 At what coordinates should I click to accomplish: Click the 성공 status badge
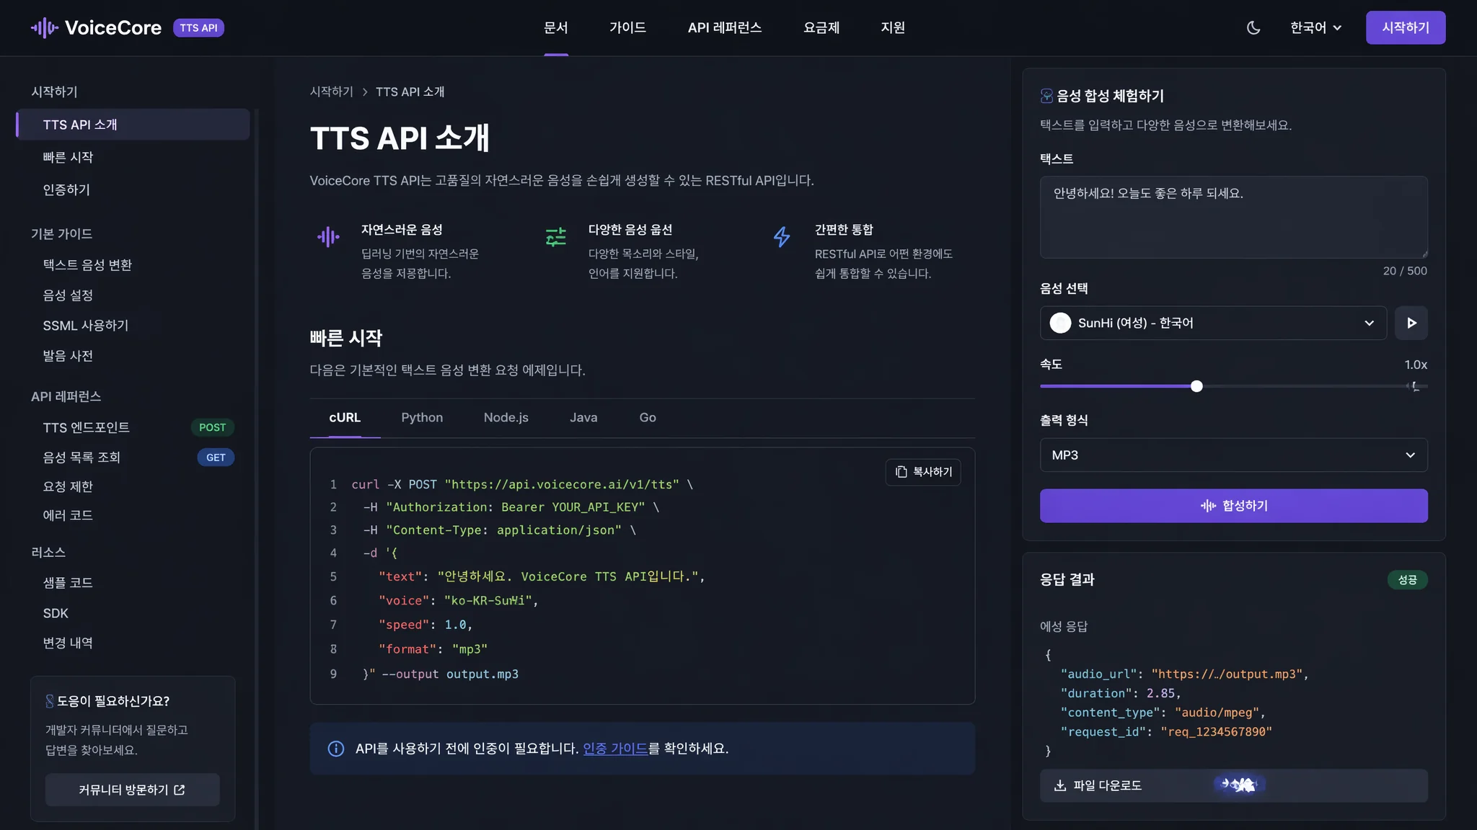tap(1407, 579)
